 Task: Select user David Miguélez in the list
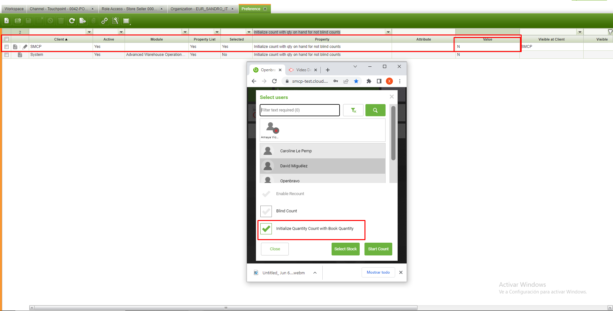tap(323, 166)
